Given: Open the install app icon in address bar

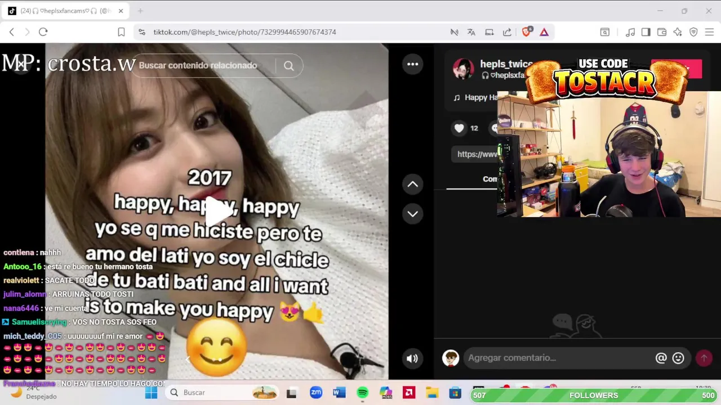Looking at the screenshot, I should 489,32.
